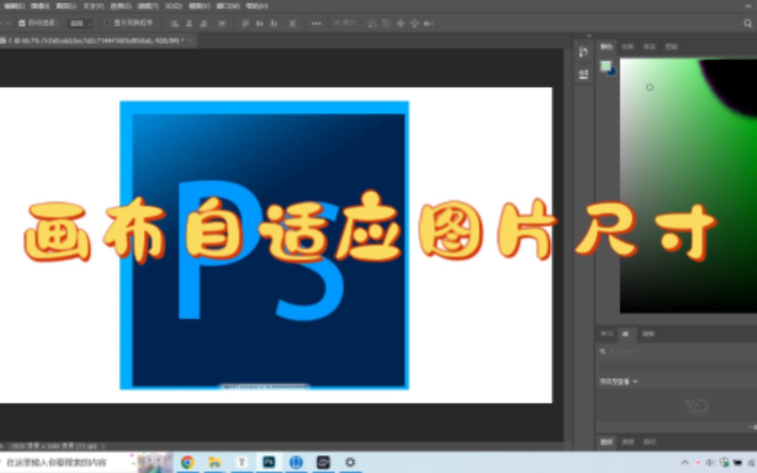Click Align right edges icon
The image size is (757, 473).
click(203, 24)
